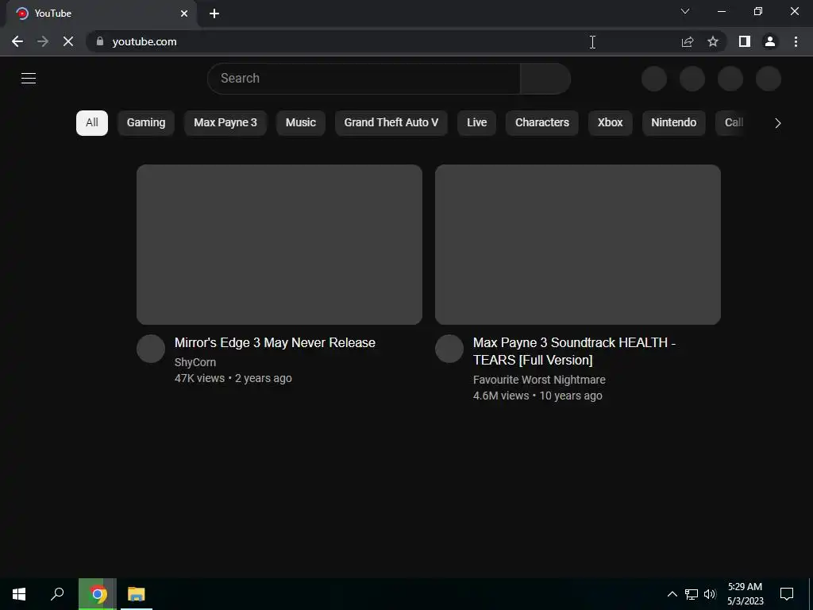
Task: Open the Mirror's Edge 3 May Never Release title
Action: click(275, 343)
